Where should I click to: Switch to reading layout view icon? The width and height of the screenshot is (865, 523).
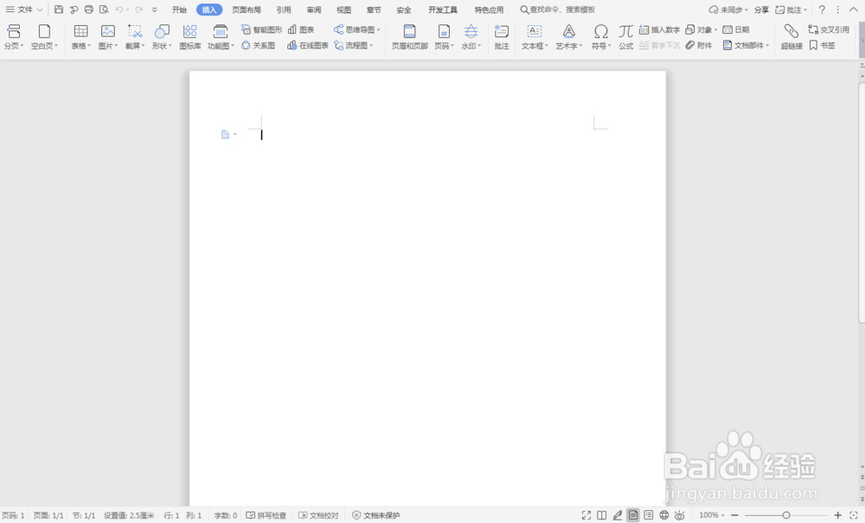(602, 515)
